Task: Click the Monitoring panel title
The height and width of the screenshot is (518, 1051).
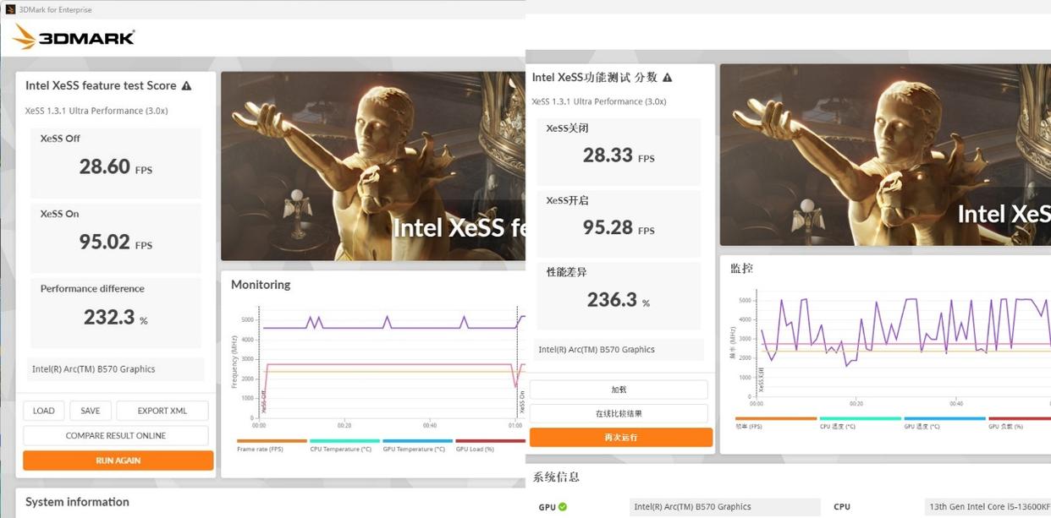Action: pos(261,285)
